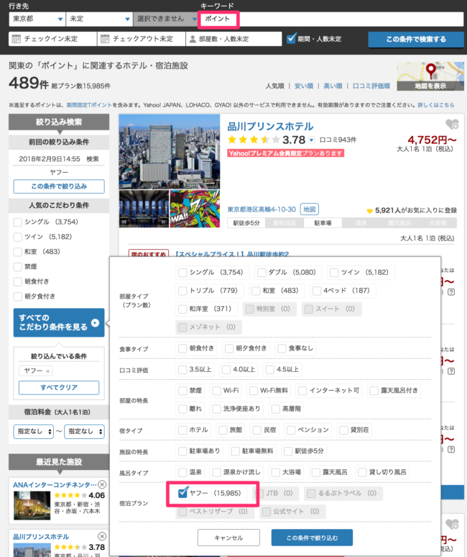Sort results by 口コミ評価順
The image size is (467, 557).
pos(371,86)
